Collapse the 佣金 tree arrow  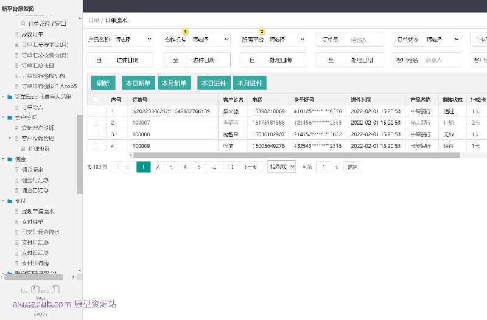[x=3, y=159]
